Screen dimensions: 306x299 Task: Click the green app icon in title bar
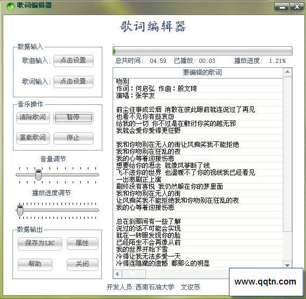click(x=11, y=6)
